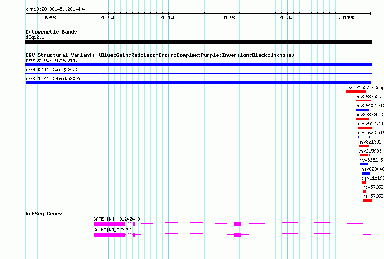This screenshot has width=384, height=259.
Task: Select the large exon block of GAREM|NM_001242409
Action: click(x=110, y=224)
